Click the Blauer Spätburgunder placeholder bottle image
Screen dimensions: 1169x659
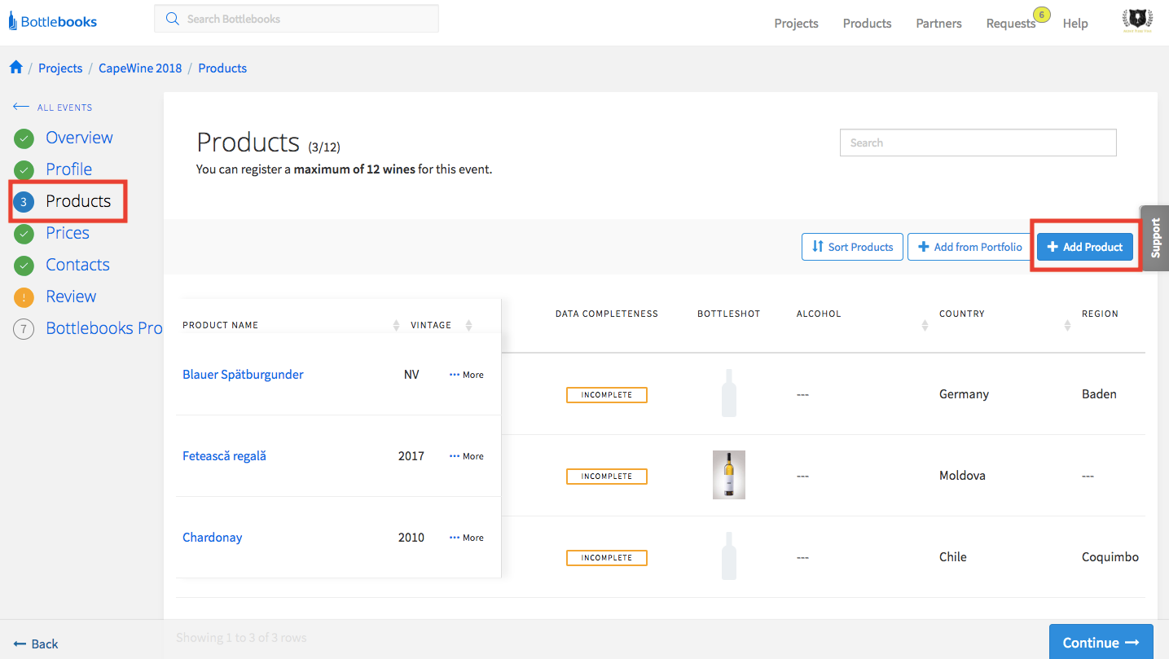coord(729,393)
